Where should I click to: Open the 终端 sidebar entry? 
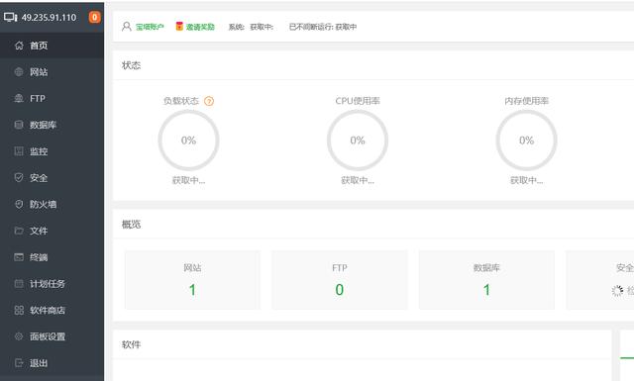click(52, 257)
